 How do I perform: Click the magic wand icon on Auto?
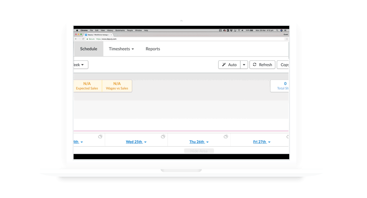[224, 65]
